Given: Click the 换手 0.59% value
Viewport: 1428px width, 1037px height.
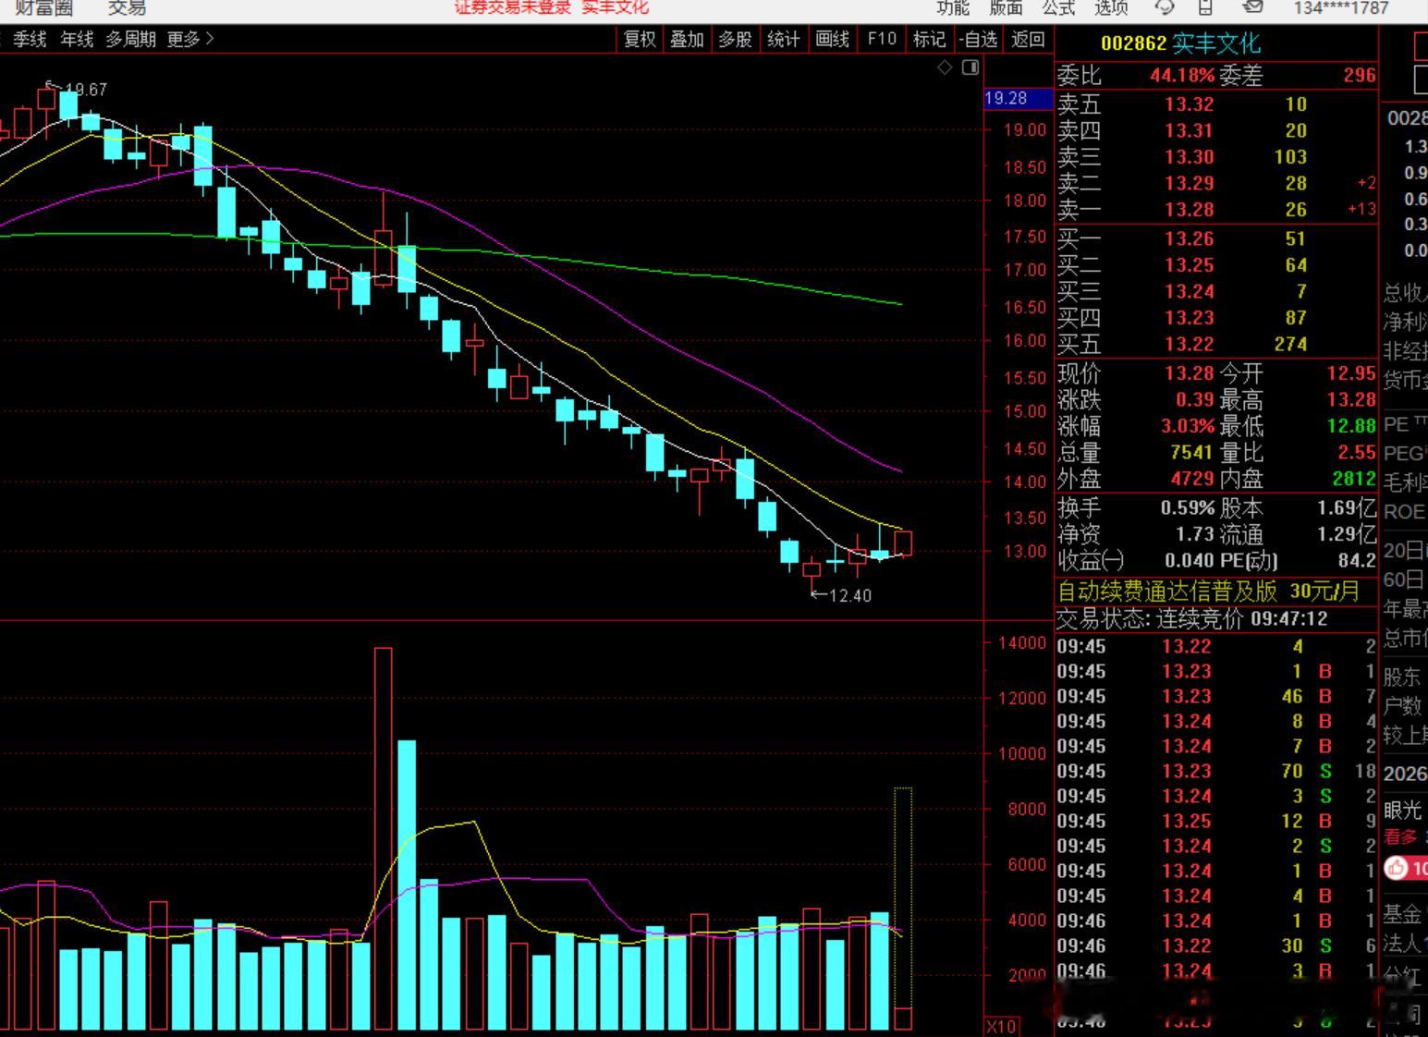Looking at the screenshot, I should coord(1188,507).
